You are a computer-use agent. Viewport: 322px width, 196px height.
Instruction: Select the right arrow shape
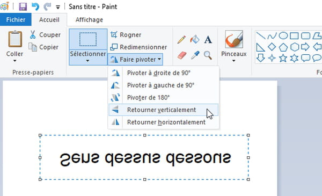pyautogui.click(x=305, y=47)
